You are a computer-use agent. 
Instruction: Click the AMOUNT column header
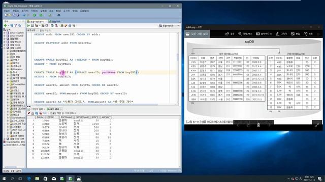pyautogui.click(x=106, y=117)
